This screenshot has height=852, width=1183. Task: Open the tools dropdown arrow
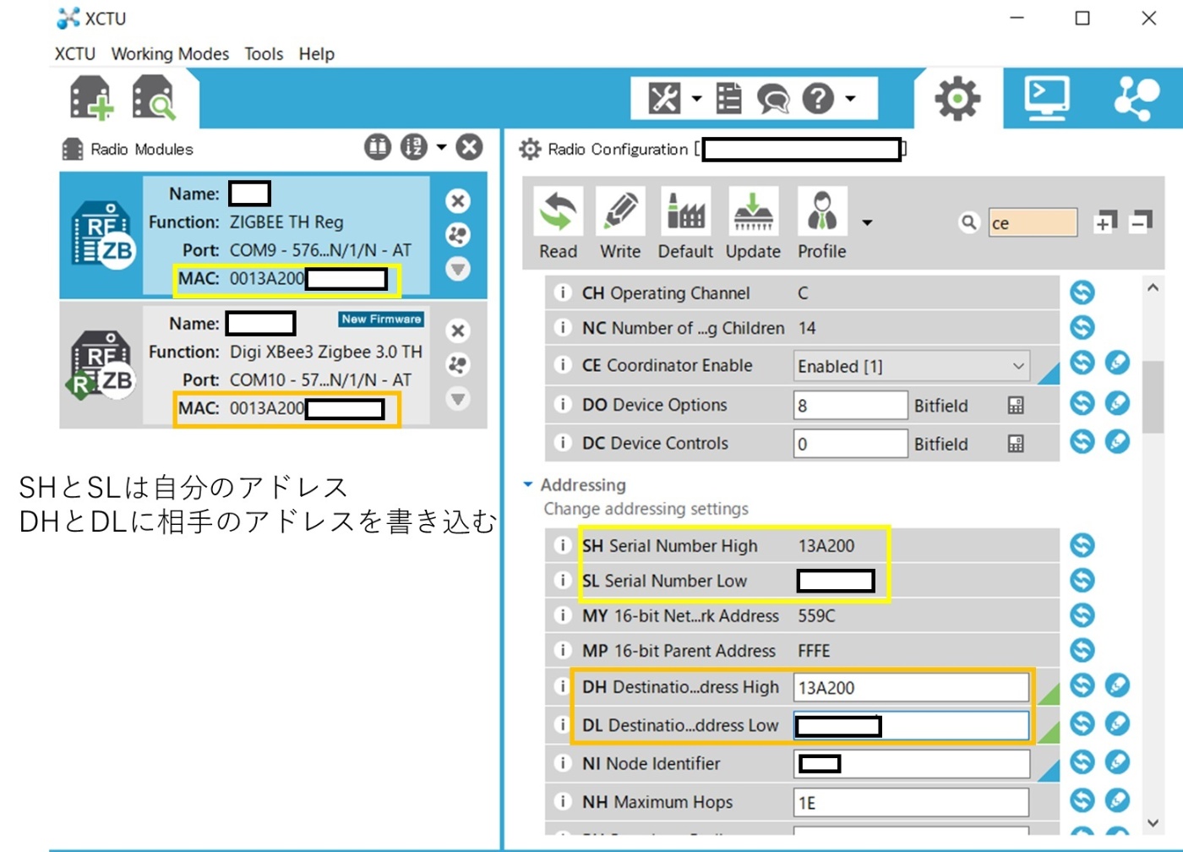click(x=696, y=99)
